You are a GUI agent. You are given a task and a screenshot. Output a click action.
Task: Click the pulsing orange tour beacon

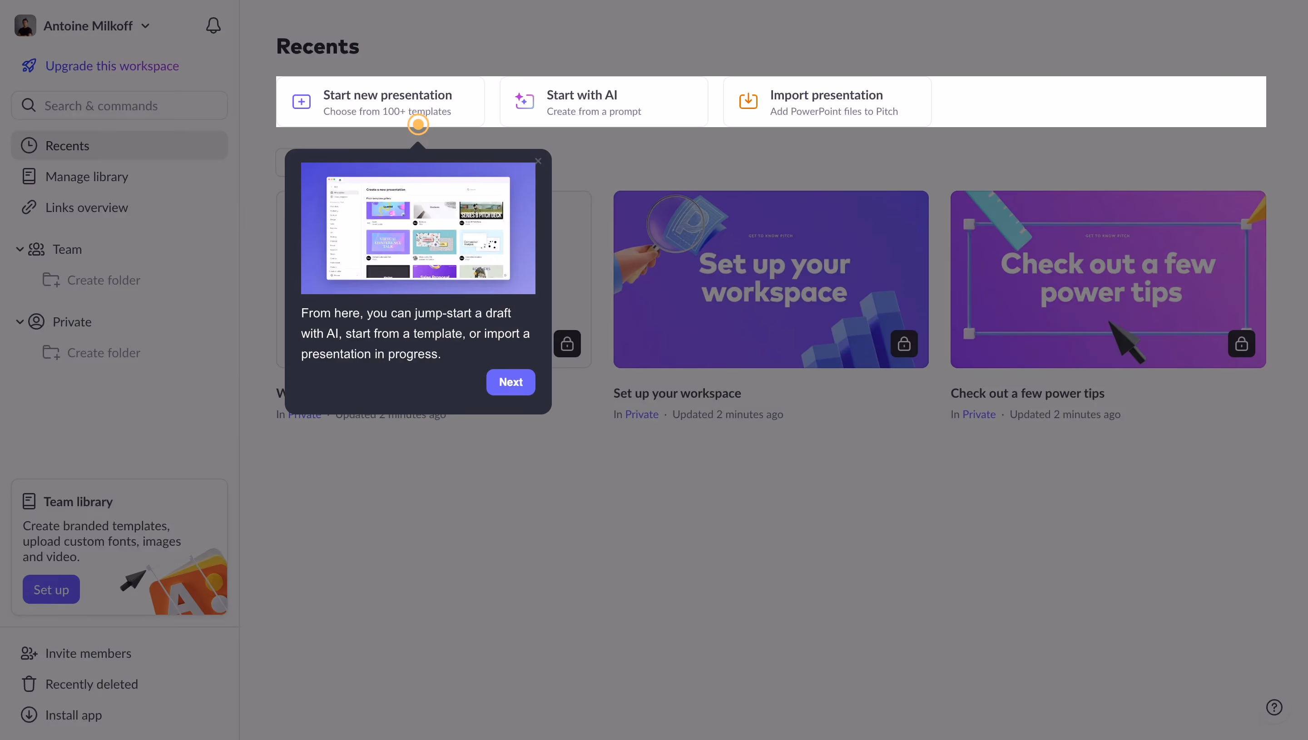pyautogui.click(x=418, y=124)
